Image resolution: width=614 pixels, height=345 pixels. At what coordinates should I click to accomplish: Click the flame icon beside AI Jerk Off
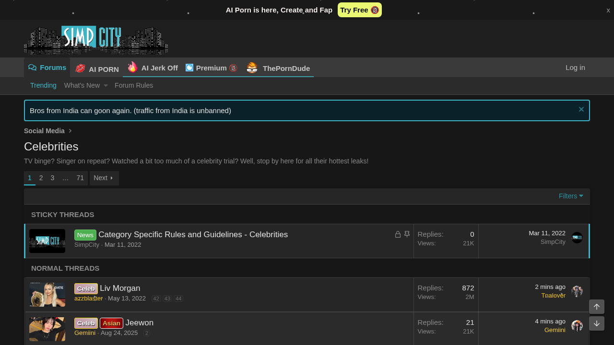tap(132, 67)
